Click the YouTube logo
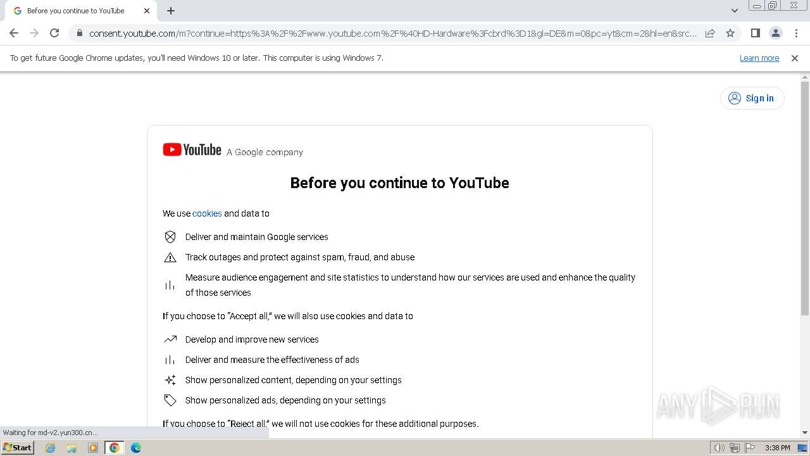Viewport: 810px width, 456px height. click(x=192, y=149)
